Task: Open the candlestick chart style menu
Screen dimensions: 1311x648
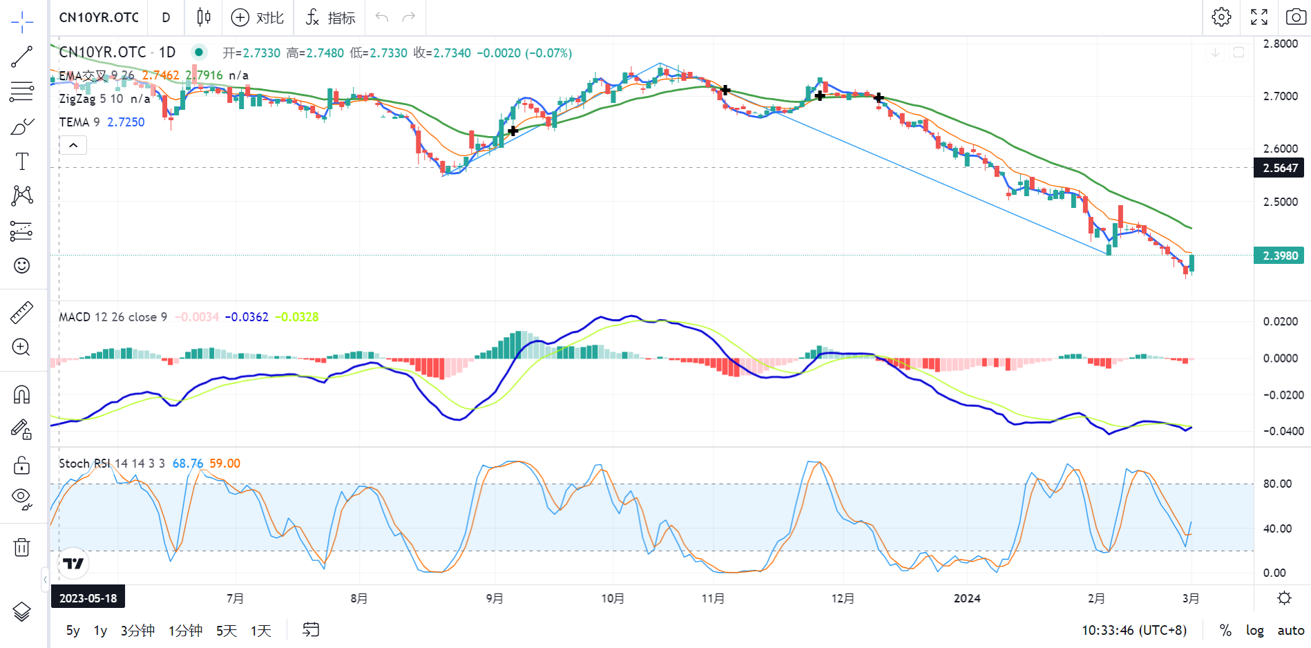Action: 204,17
